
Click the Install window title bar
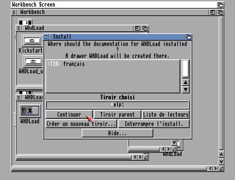tap(116, 37)
